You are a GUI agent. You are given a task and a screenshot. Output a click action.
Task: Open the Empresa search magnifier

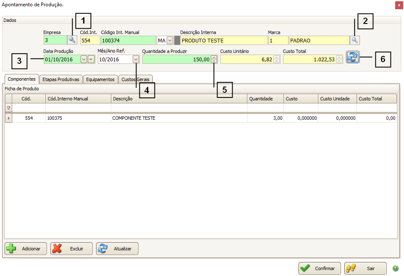73,40
